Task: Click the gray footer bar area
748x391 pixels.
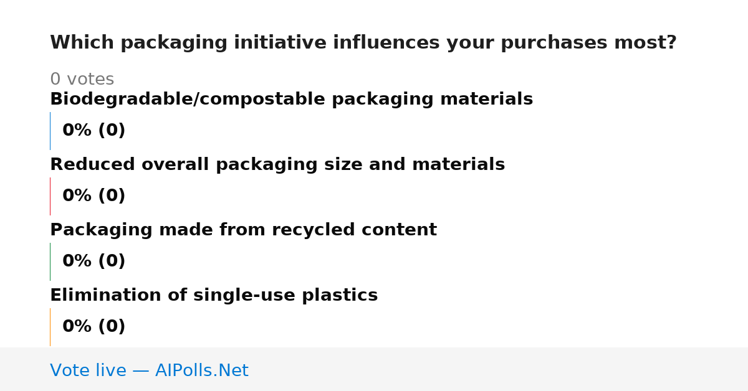Action: click(x=374, y=369)
